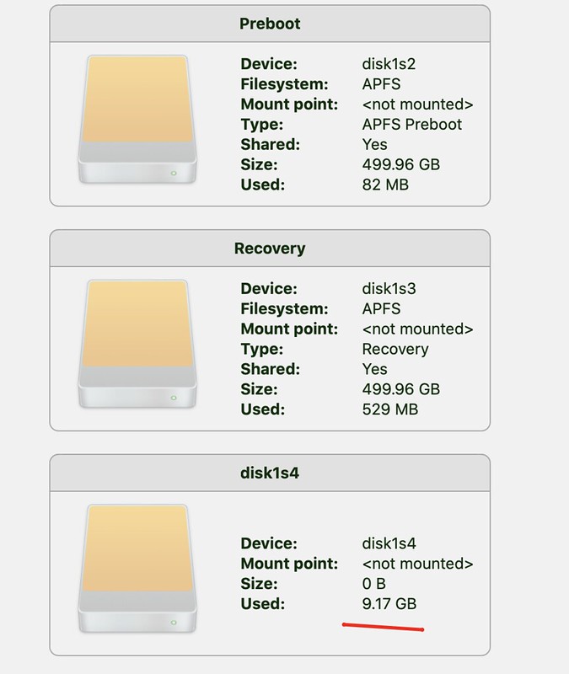Select the Recovery panel header
This screenshot has height=674, width=569.
270,249
